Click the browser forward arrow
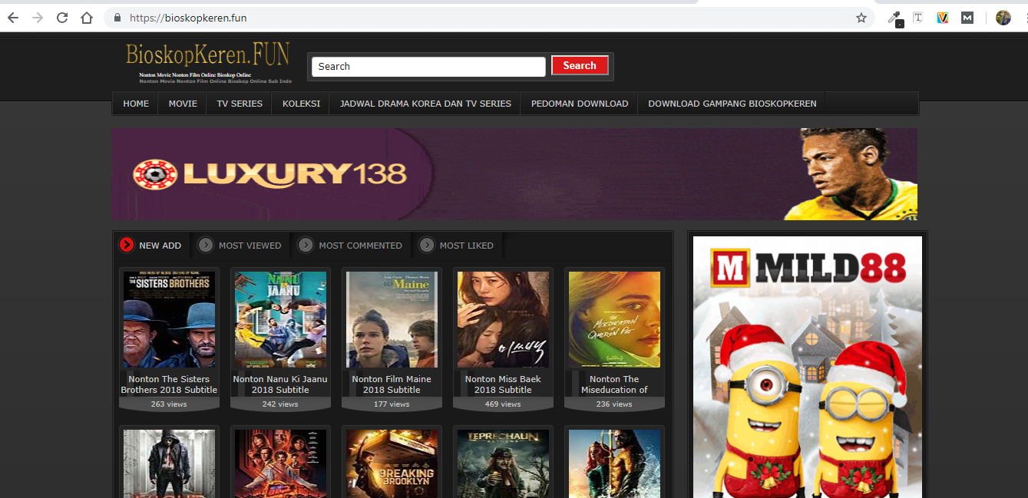 point(38,18)
